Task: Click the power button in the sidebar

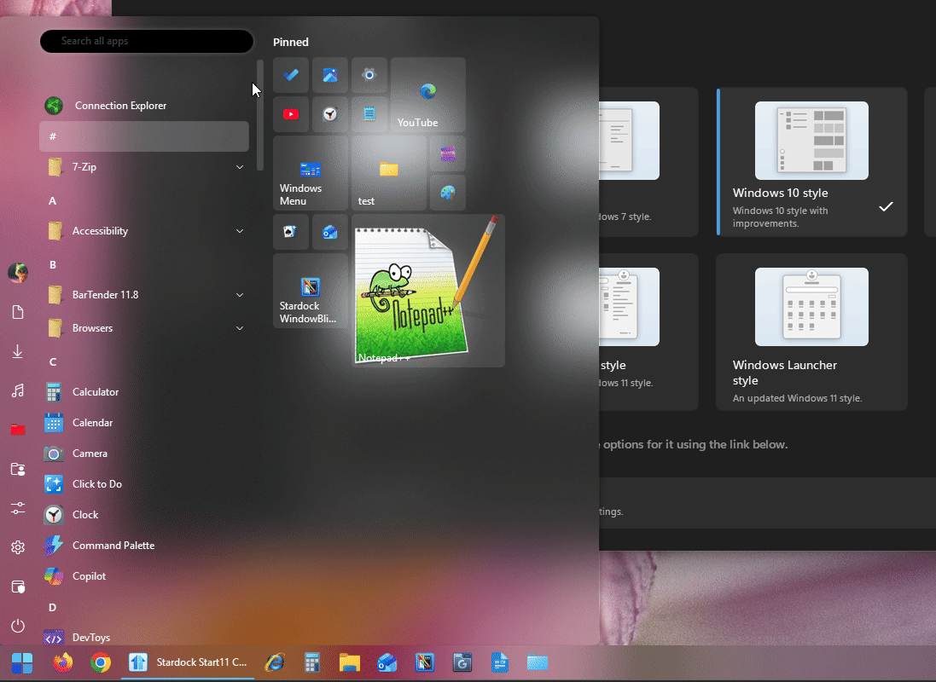Action: 18,626
